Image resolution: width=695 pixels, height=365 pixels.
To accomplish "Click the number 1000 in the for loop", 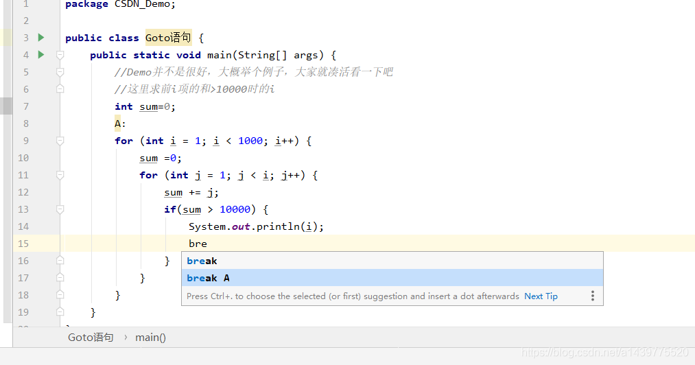I will pos(250,141).
